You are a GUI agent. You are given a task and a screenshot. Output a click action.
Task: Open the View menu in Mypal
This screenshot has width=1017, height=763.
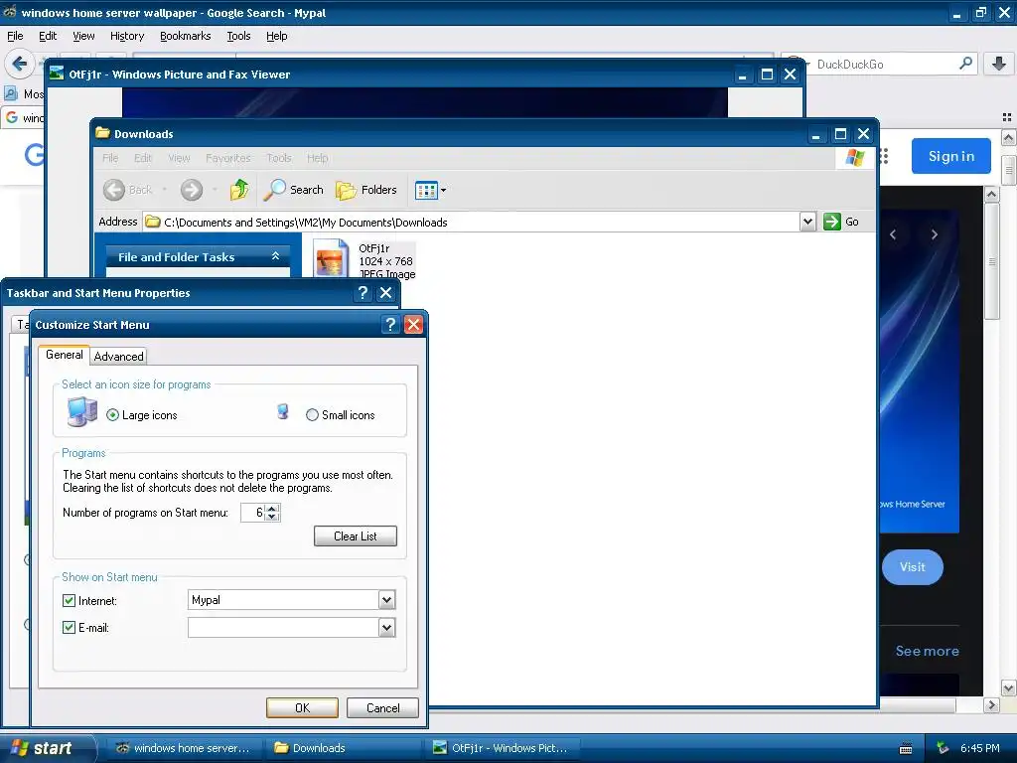pyautogui.click(x=83, y=36)
